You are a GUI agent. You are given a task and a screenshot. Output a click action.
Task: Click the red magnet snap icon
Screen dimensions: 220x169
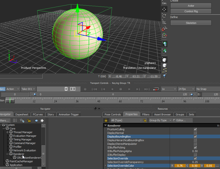coord(164,29)
